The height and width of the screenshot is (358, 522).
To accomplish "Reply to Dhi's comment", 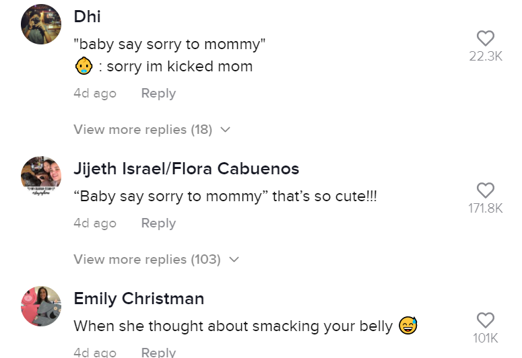I will pyautogui.click(x=158, y=94).
